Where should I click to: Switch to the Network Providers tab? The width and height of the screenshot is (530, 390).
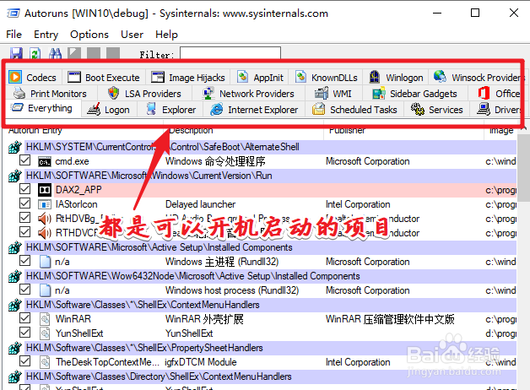[248, 93]
